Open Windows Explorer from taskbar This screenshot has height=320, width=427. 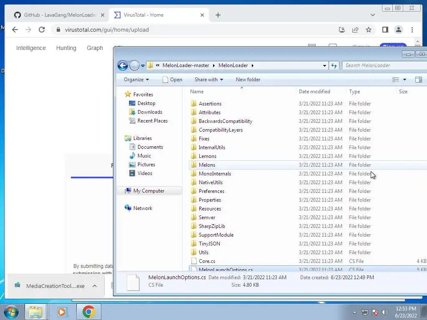click(x=36, y=312)
